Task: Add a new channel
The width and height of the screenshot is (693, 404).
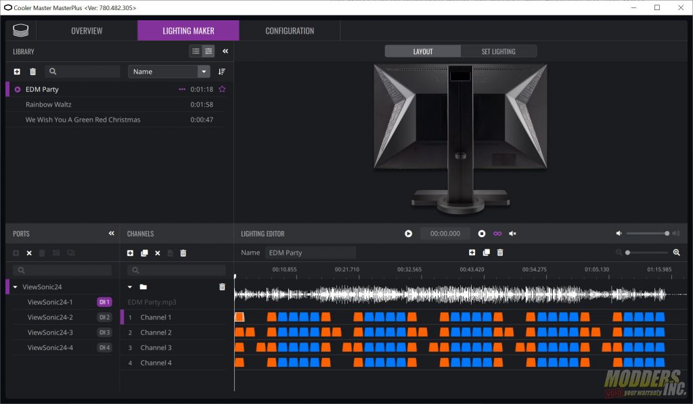Action: point(130,253)
